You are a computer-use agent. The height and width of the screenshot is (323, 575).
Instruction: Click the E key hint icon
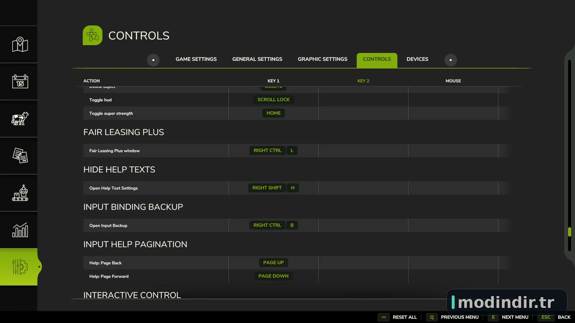[493, 317]
